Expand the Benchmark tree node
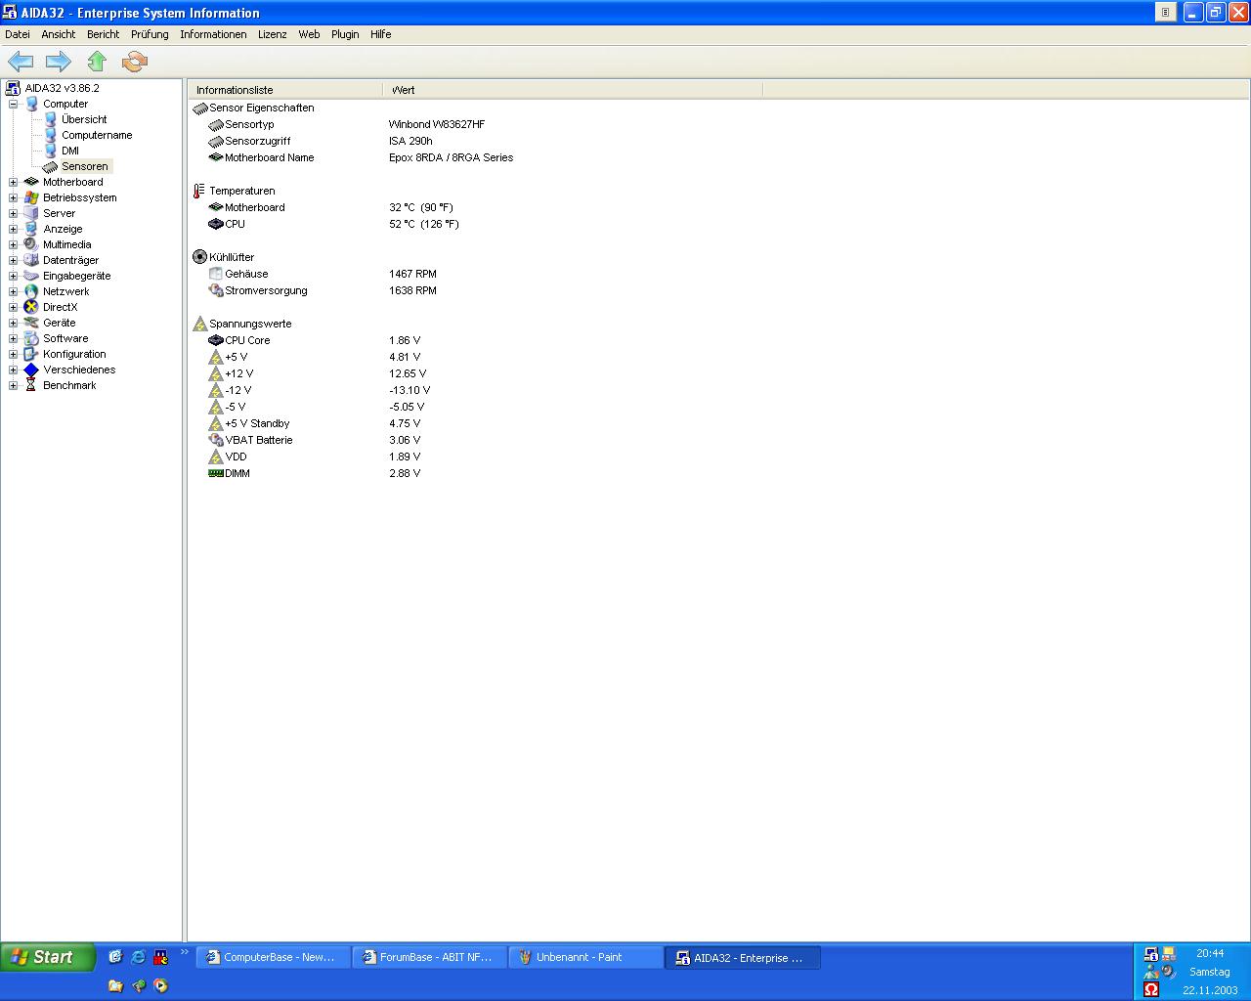This screenshot has width=1251, height=1001. tap(14, 385)
